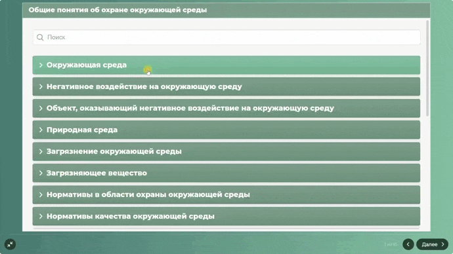
Task: Click the slide counter next to navigation arrows
Action: coord(391,244)
